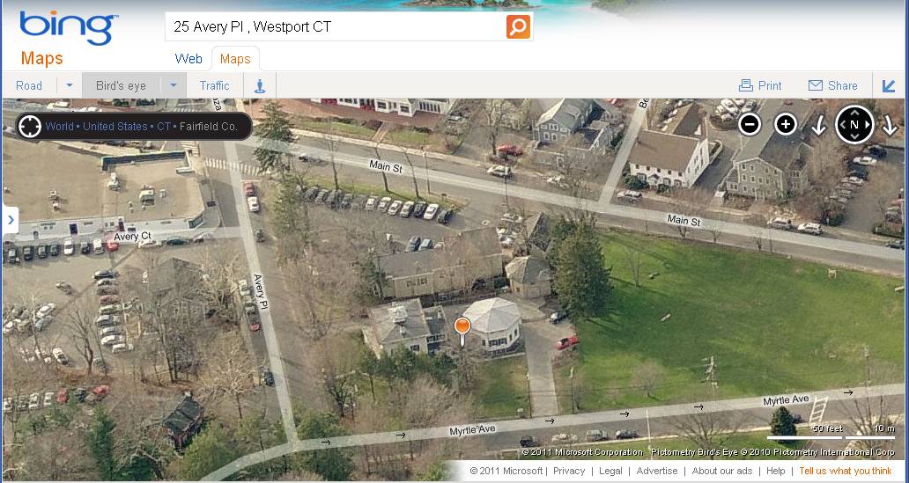Switch to Road map view
Viewport: 909px width, 483px height.
(29, 85)
